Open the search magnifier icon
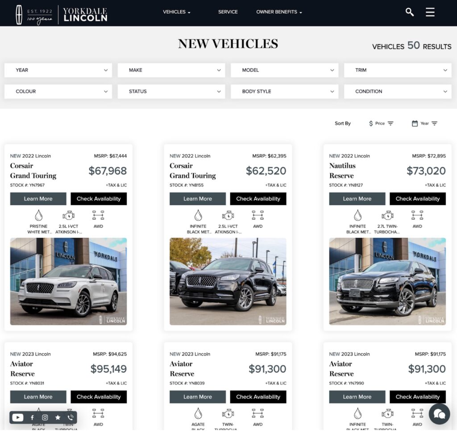This screenshot has height=432, width=457. point(410,12)
